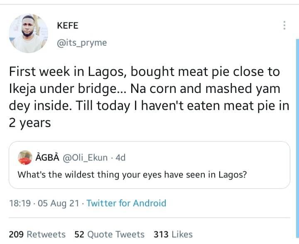This screenshot has height=244, width=299.
Task: Select the 'First week in Lagos' tweet line
Action: click(64, 72)
